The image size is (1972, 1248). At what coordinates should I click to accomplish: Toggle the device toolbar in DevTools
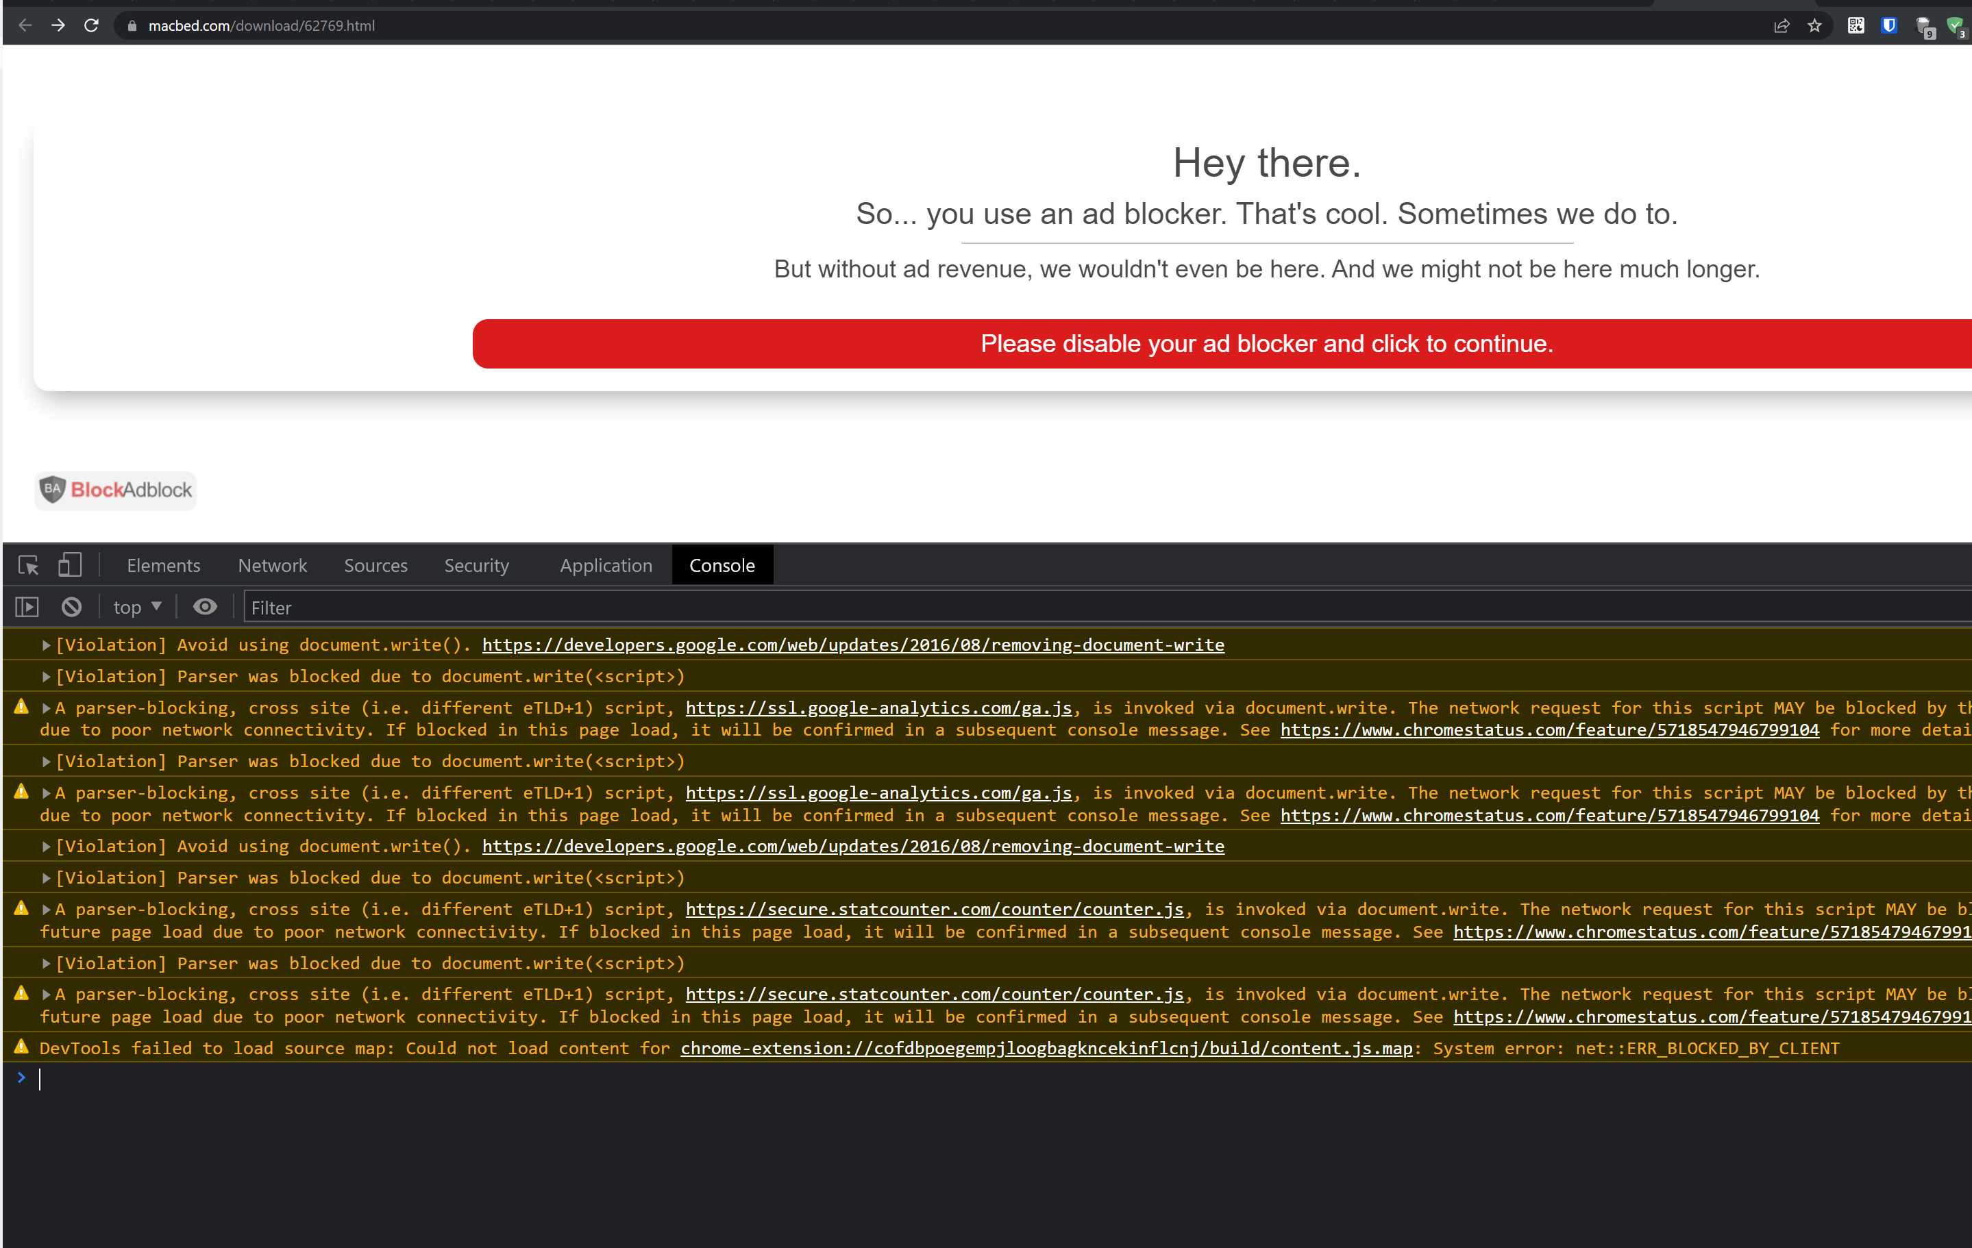[x=70, y=565]
